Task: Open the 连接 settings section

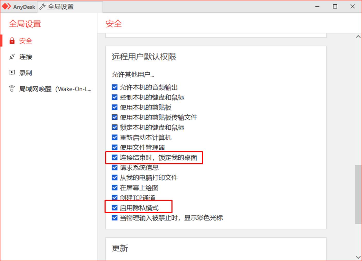Action: click(49, 57)
